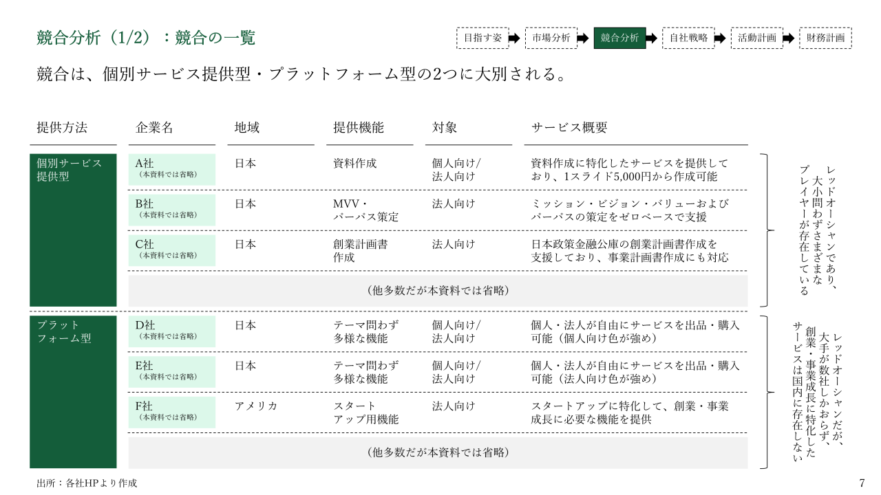Open the 市場分析 navigation step
This screenshot has width=881, height=495.
551,38
